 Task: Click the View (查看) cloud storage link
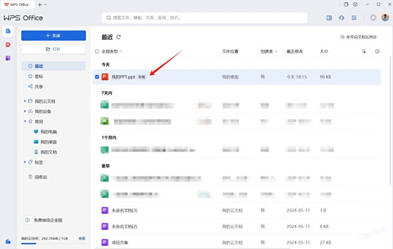[82, 239]
